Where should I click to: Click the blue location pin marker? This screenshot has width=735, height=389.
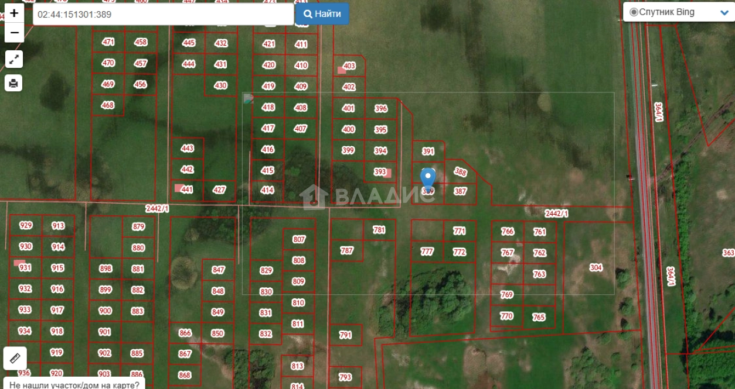pos(428,178)
